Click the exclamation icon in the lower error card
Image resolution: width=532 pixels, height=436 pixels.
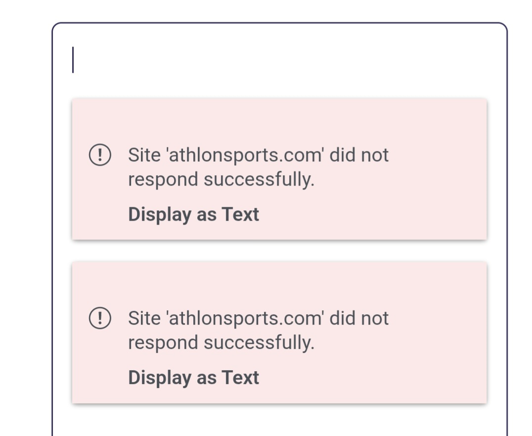(99, 318)
